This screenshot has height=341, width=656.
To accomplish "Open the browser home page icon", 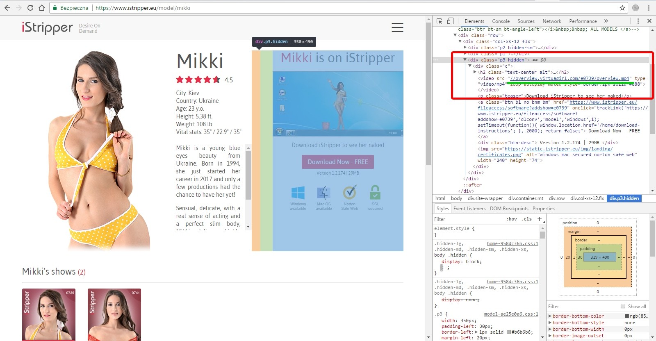I will [42, 8].
